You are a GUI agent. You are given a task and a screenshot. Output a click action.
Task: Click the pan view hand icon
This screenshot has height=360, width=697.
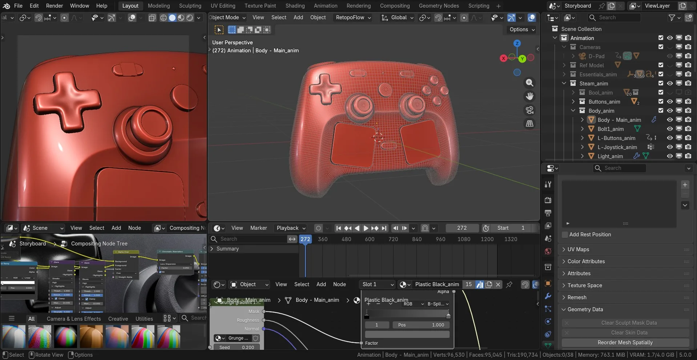(x=530, y=96)
